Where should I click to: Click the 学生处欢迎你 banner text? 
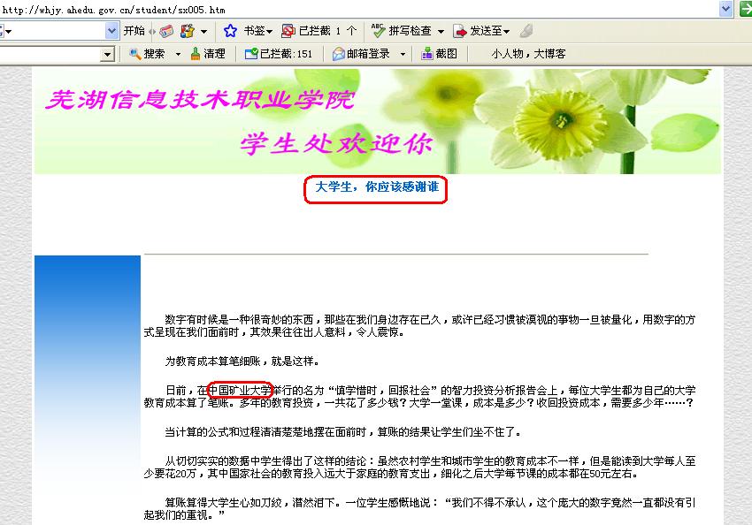[336, 143]
